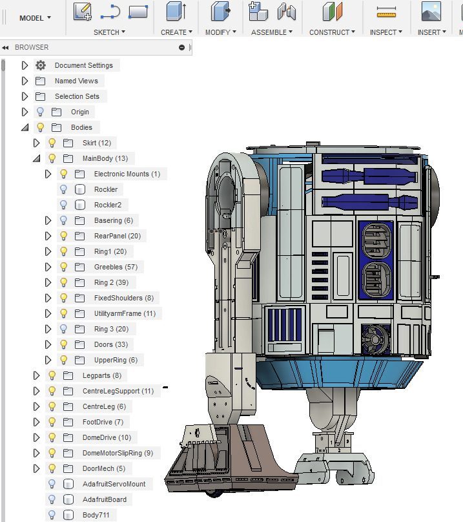
Task: Click the New Component assemble icon
Action: coord(258,12)
